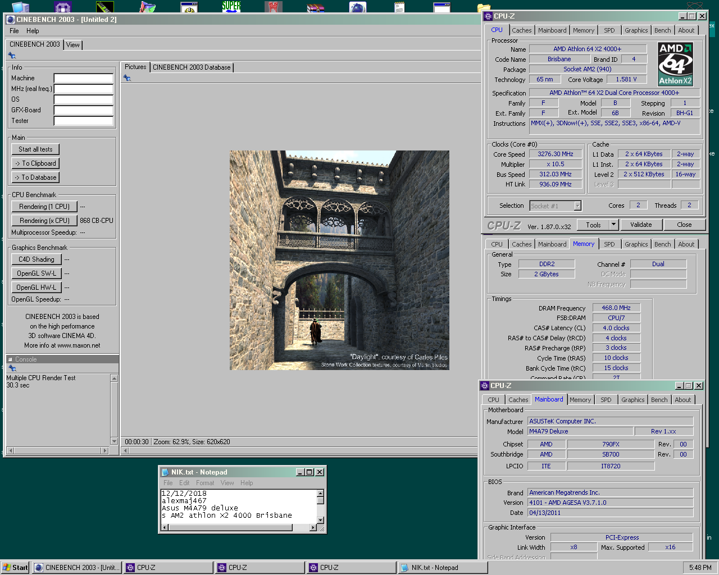Run the Rendering (x CPU) benchmark
This screenshot has width=719, height=575.
44,221
